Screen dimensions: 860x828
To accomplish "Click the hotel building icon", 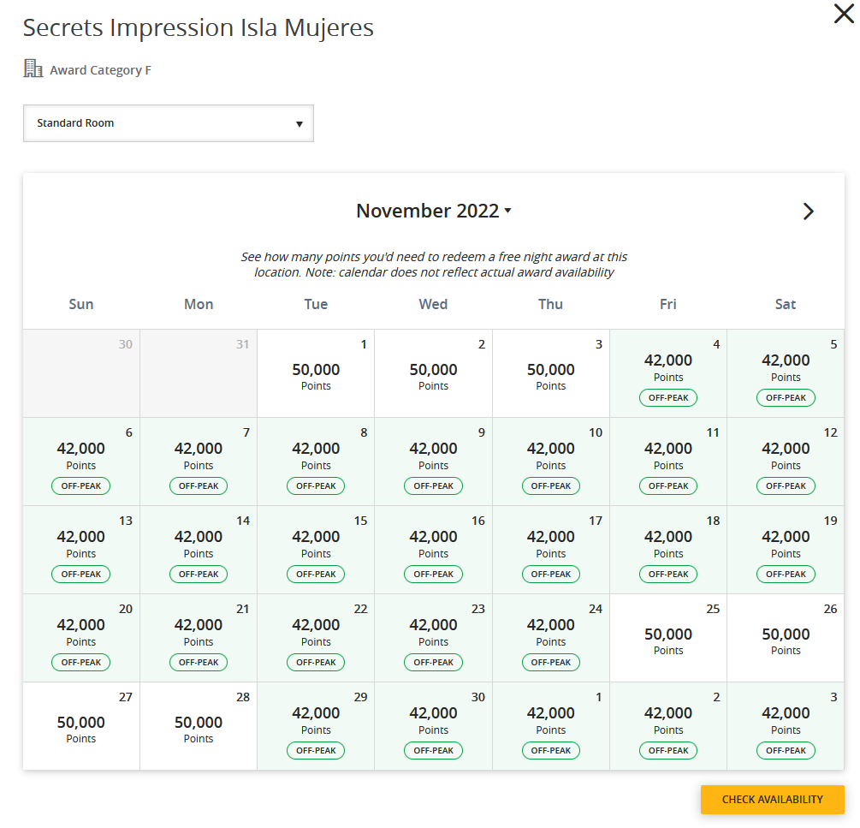I will tap(33, 69).
